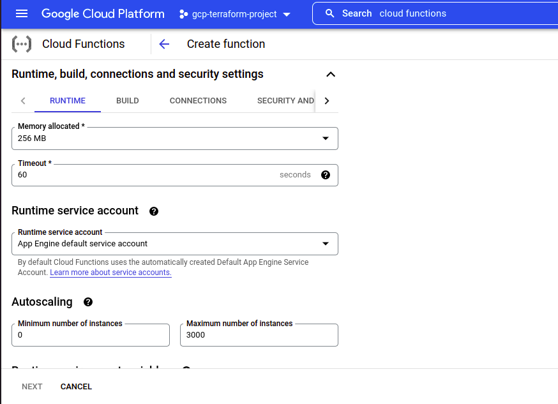558x404 pixels.
Task: Open the gcp-terraform-project project dropdown
Action: click(x=235, y=14)
